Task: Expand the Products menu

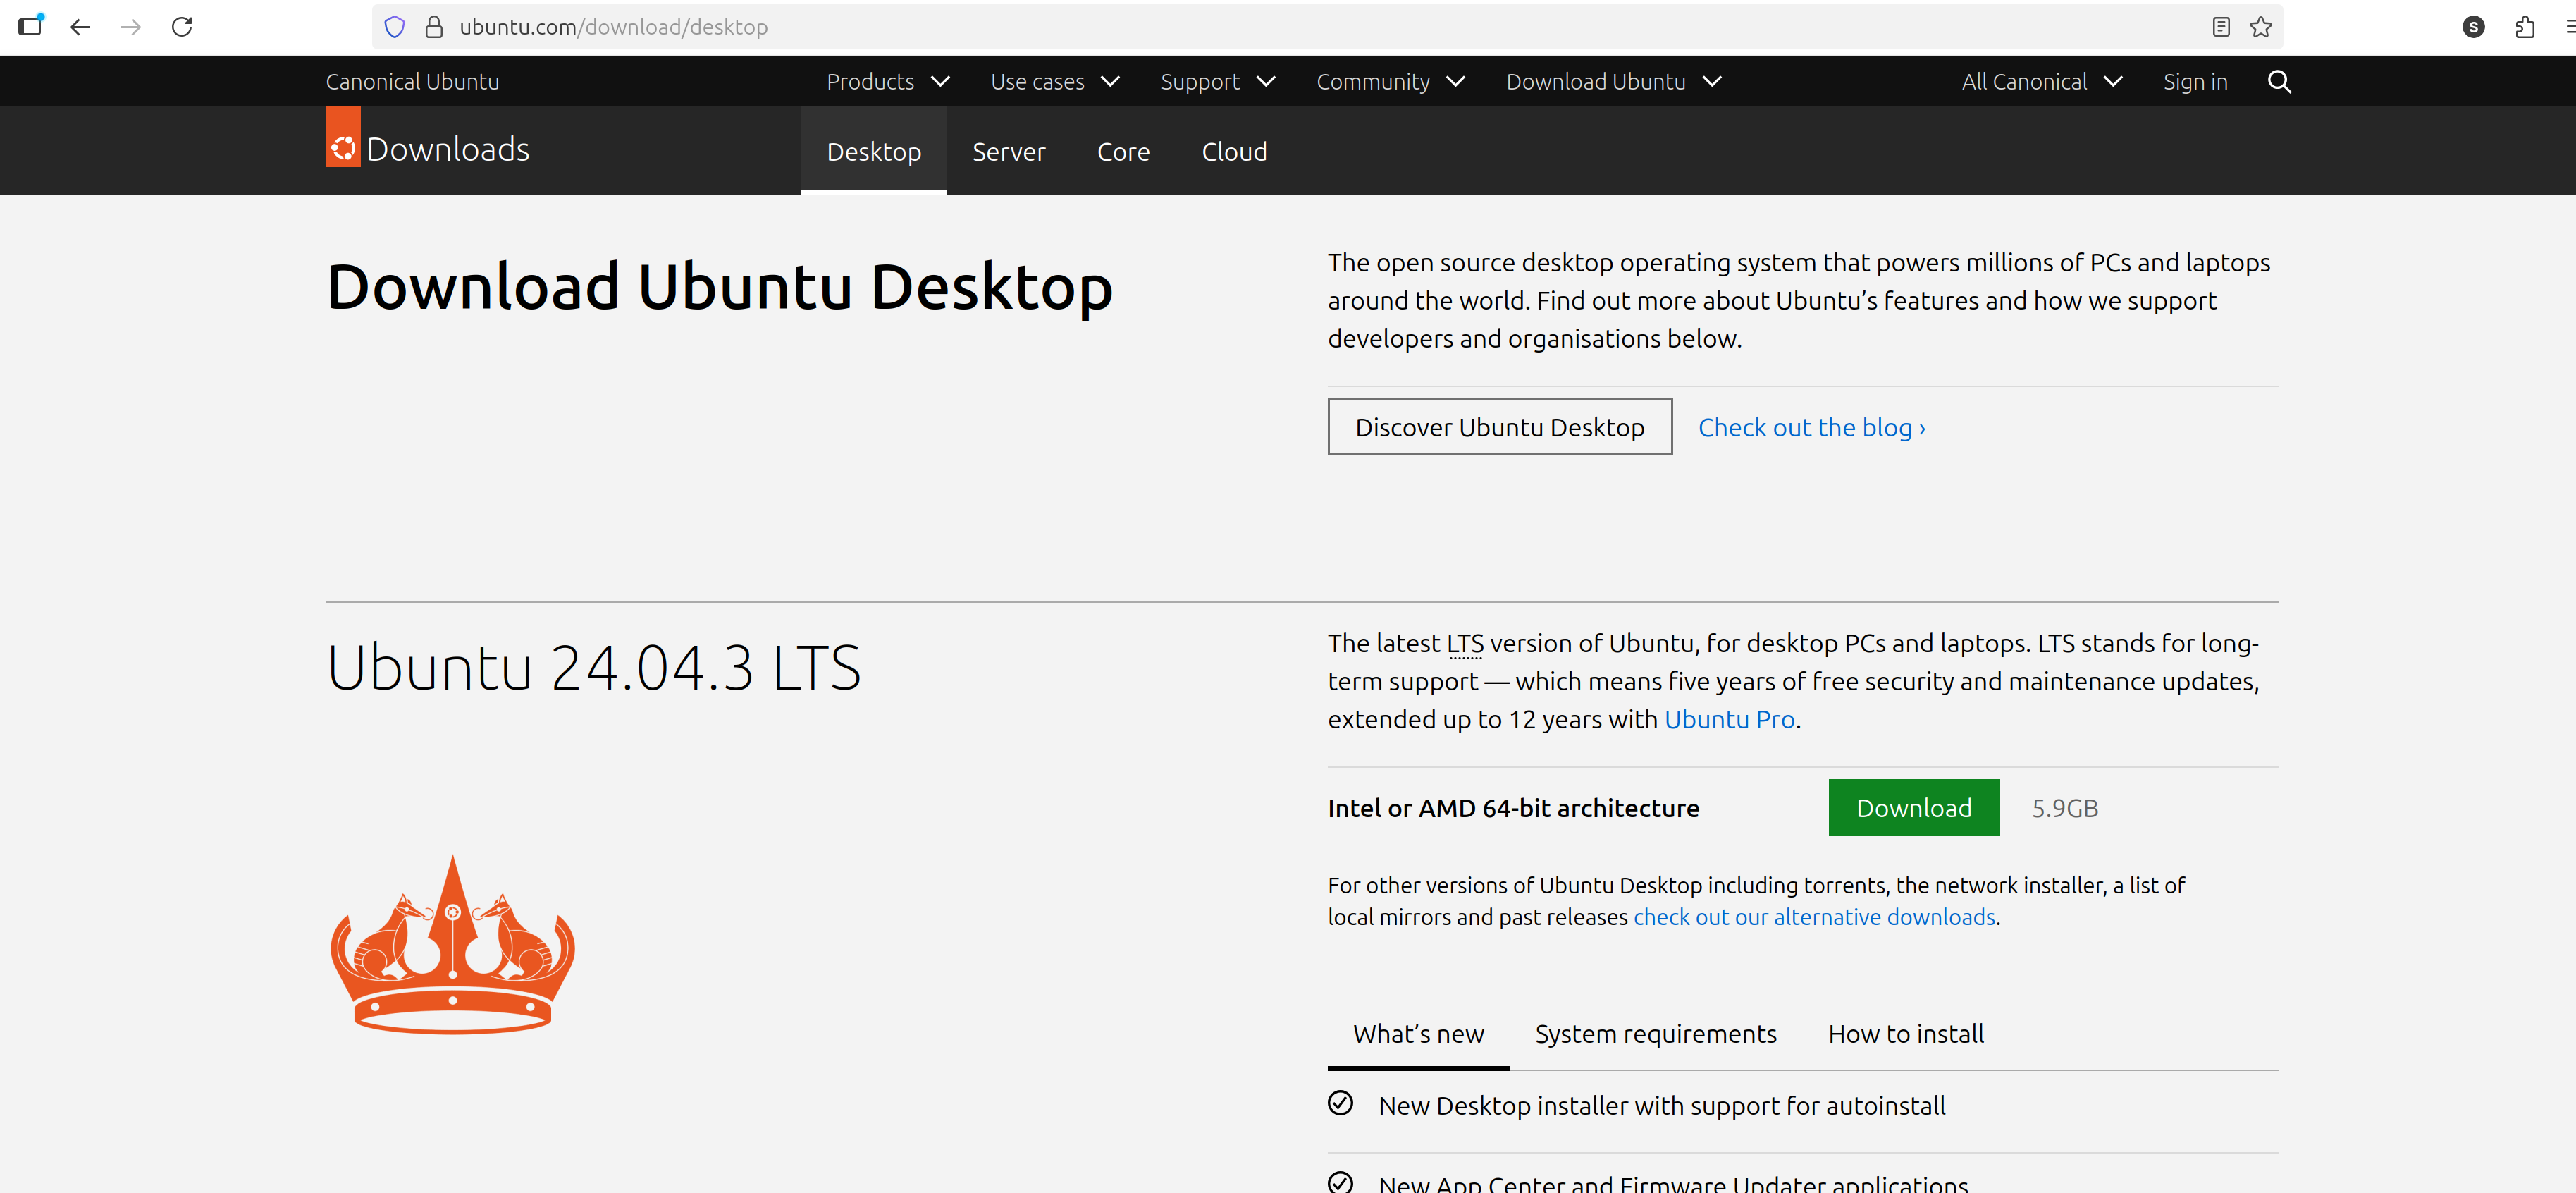Action: point(888,82)
